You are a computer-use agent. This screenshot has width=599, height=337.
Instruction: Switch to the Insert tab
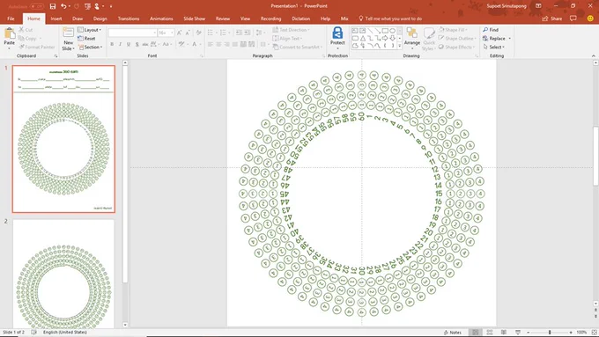point(56,18)
